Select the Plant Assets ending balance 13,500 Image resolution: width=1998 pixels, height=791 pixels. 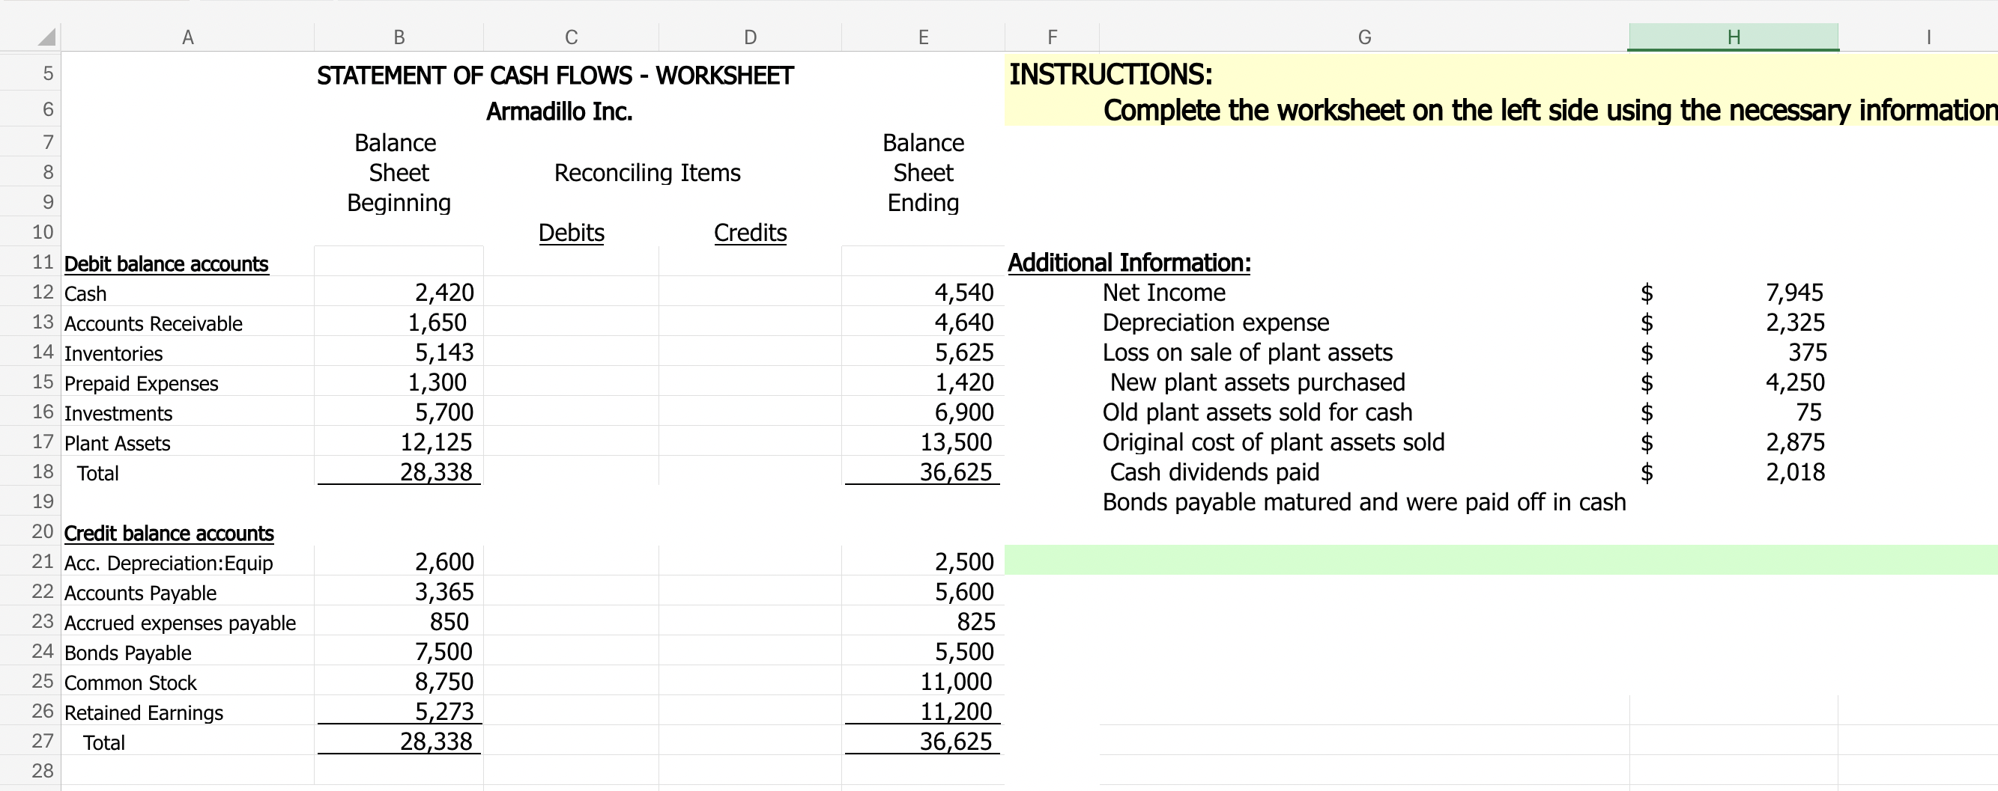921,442
